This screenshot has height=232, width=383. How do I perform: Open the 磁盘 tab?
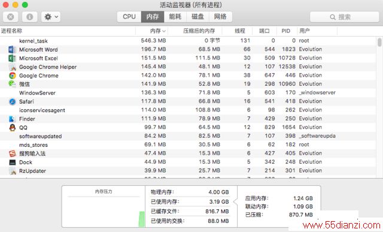197,17
